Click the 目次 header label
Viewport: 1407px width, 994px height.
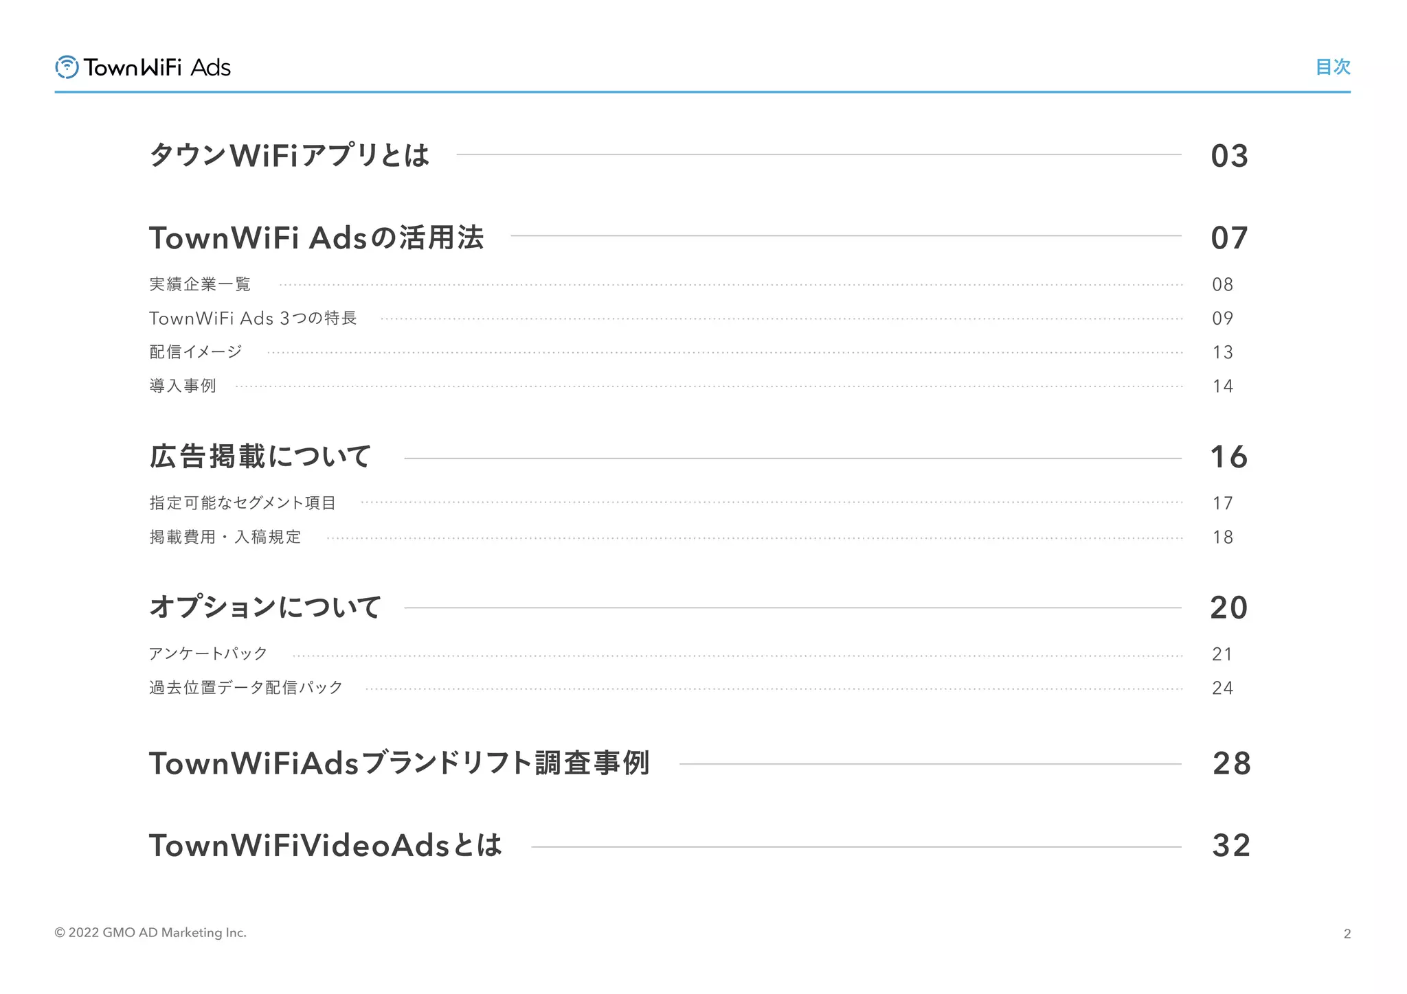[x=1333, y=67]
